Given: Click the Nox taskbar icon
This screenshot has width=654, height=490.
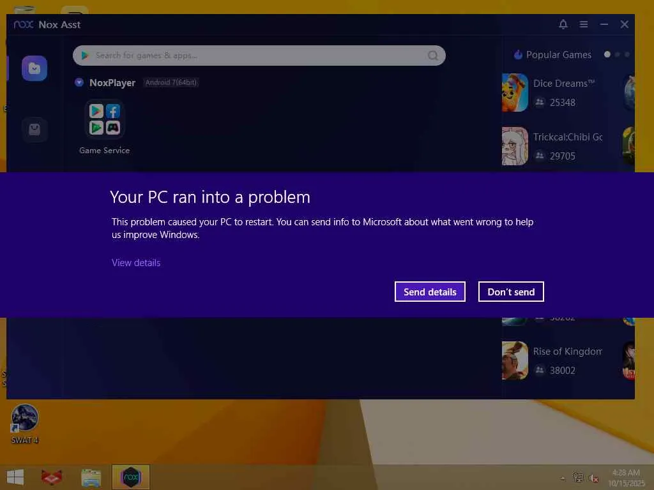Looking at the screenshot, I should [x=130, y=477].
